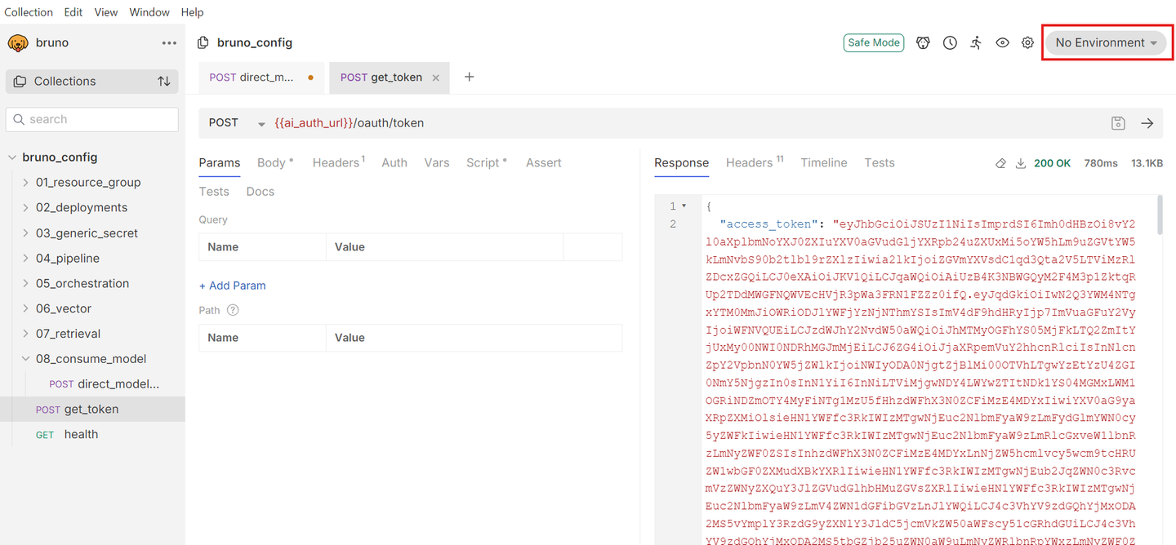Select the Docs tab

pyautogui.click(x=261, y=192)
